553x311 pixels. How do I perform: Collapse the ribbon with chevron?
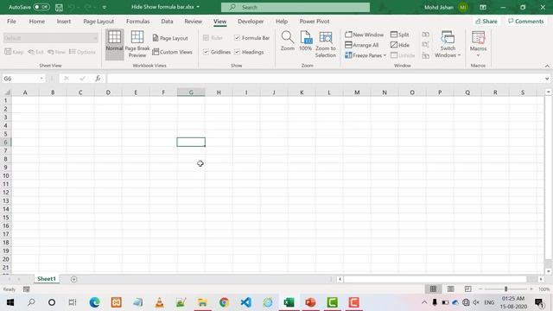point(547,66)
